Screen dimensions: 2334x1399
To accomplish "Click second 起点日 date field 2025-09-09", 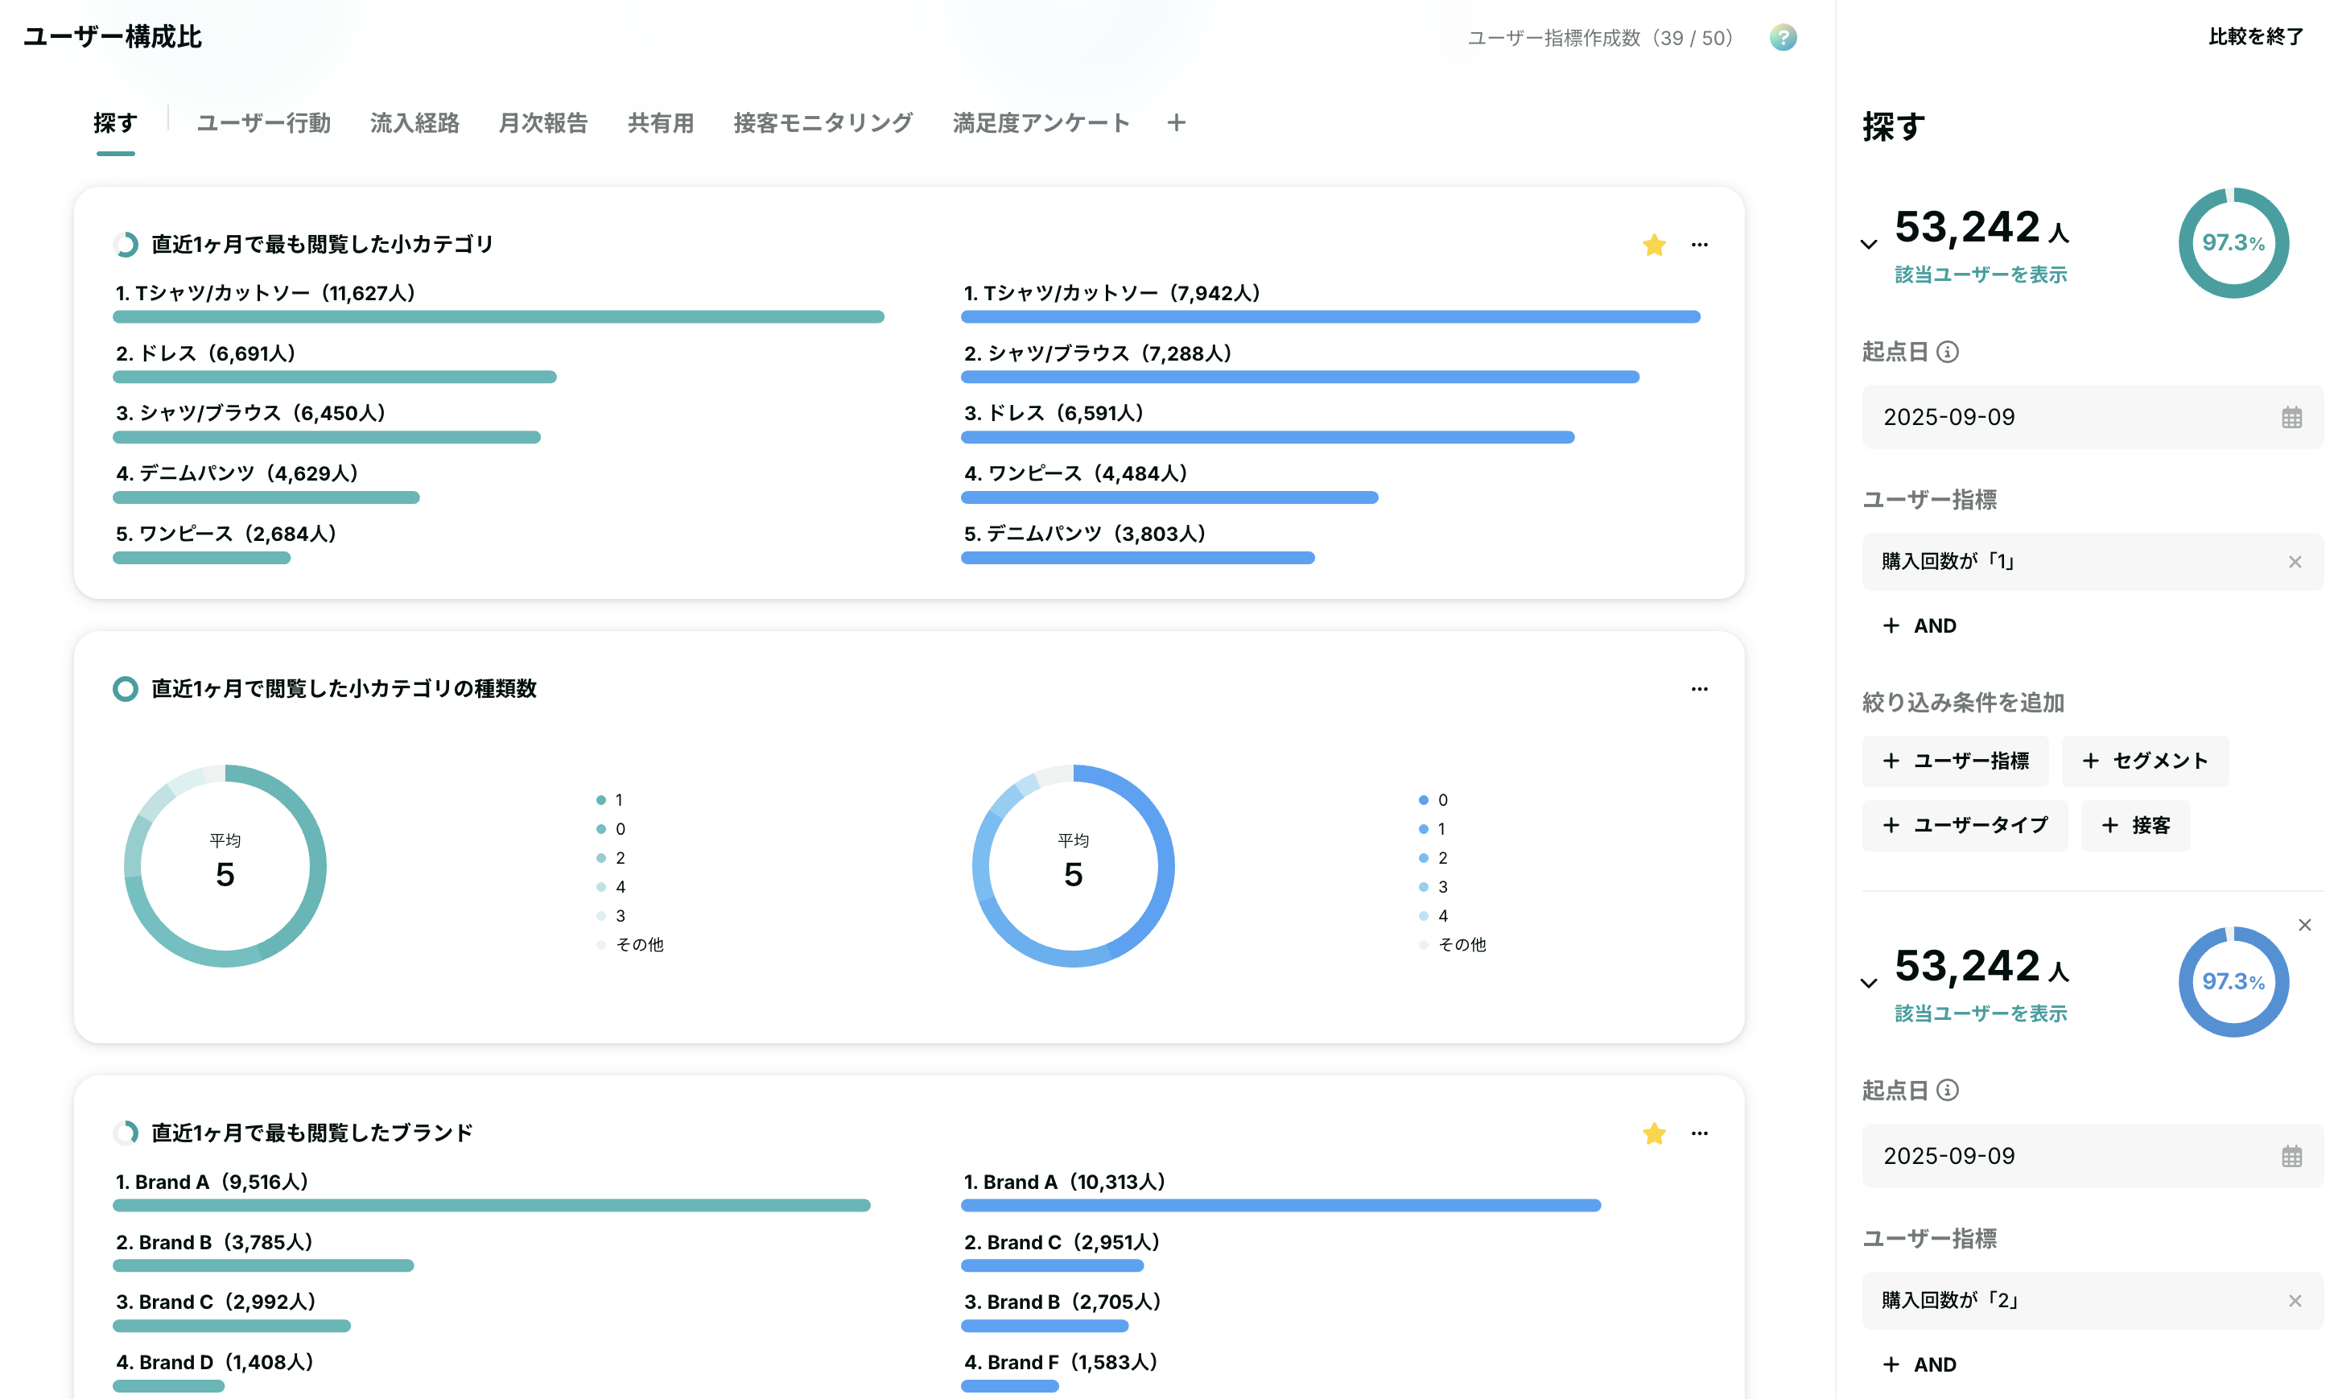I will 2092,1157.
